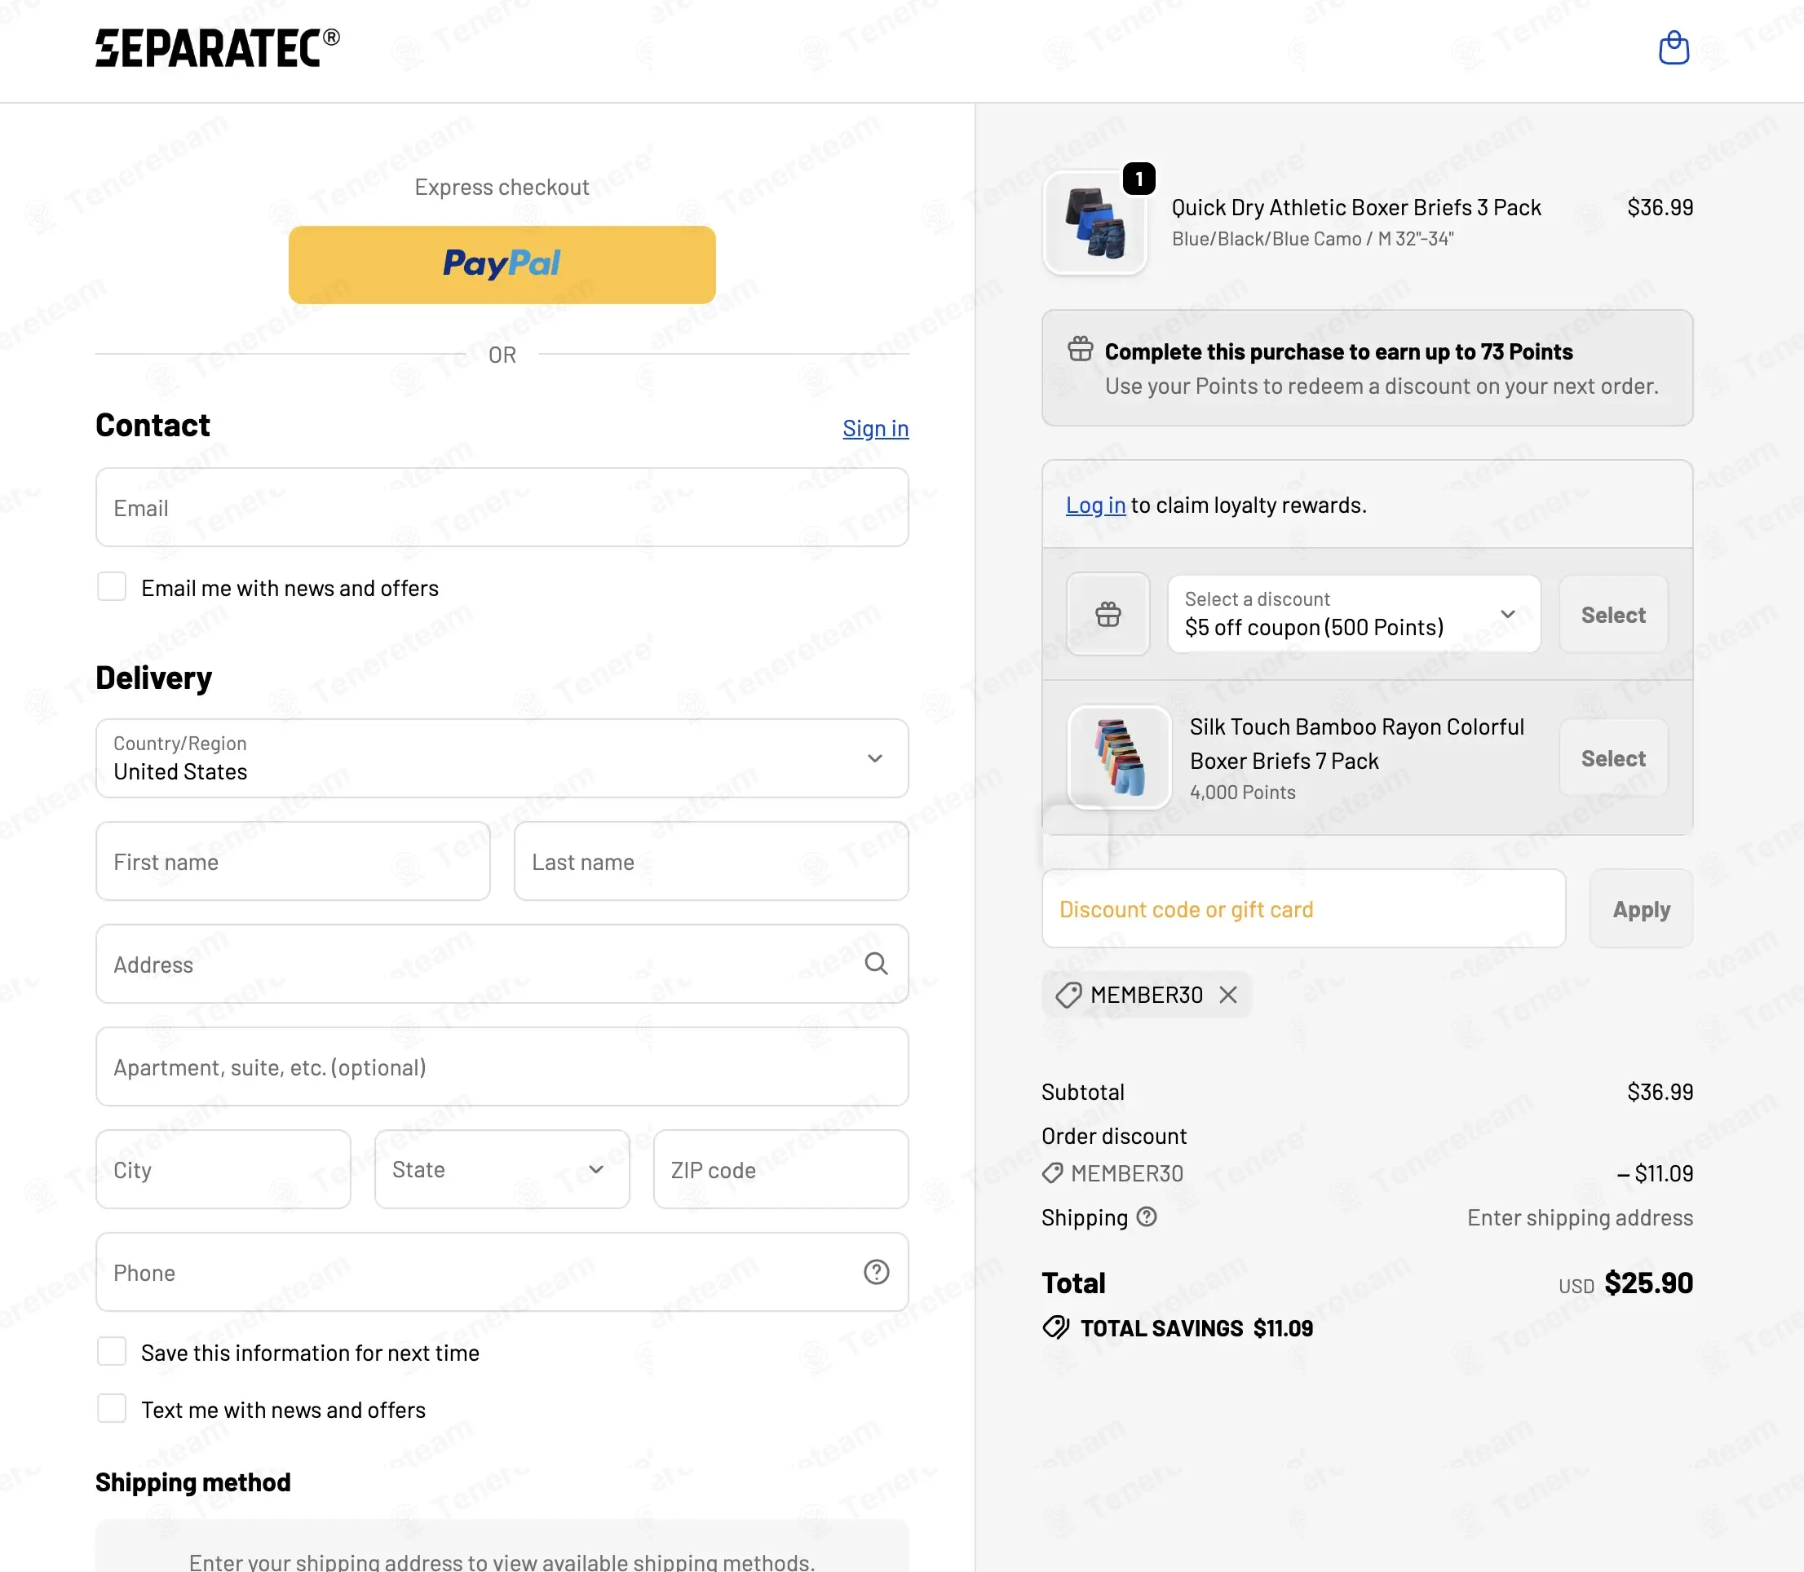
Task: Click the Quick Dry Athletic Boxer Briefs title
Action: click(1355, 208)
